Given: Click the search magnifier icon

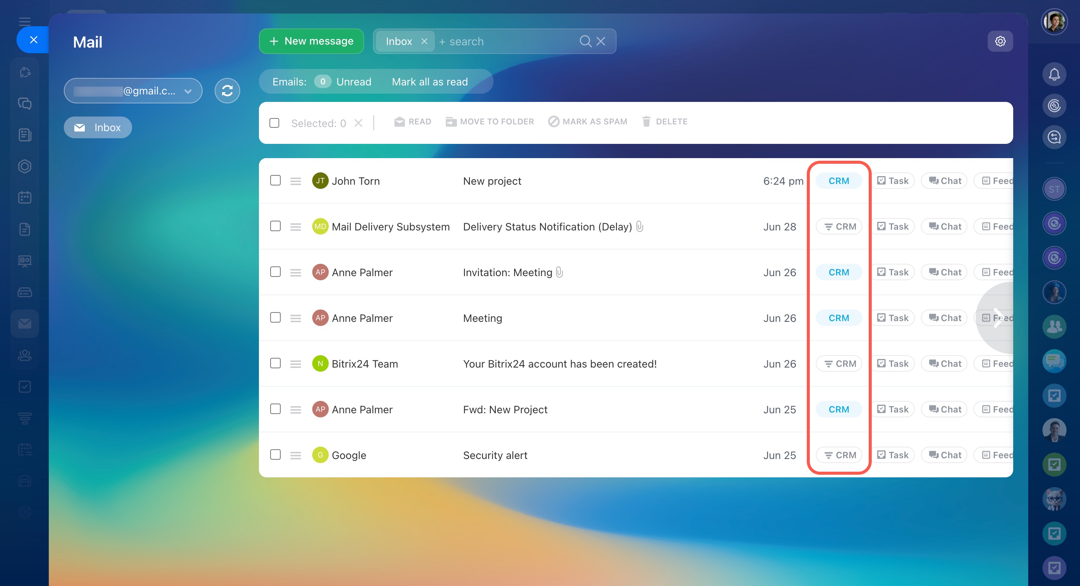Looking at the screenshot, I should [x=585, y=42].
